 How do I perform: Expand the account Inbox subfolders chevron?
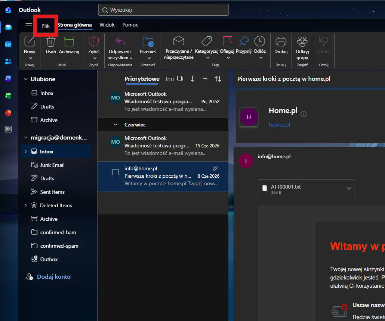point(25,152)
